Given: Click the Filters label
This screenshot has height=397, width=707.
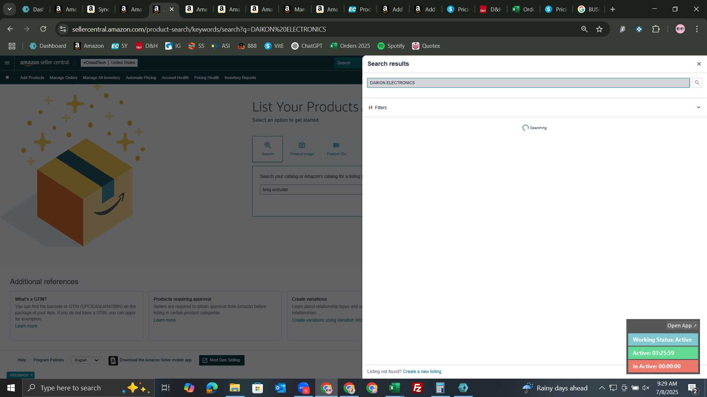Looking at the screenshot, I should tap(381, 108).
